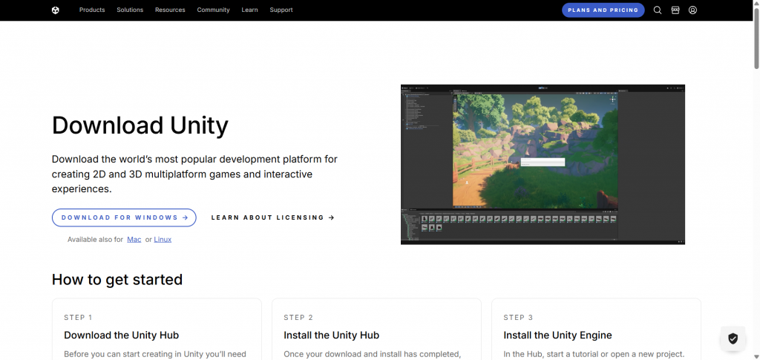The width and height of the screenshot is (760, 360).
Task: Click the Install the Unity Hub title
Action: pos(332,336)
